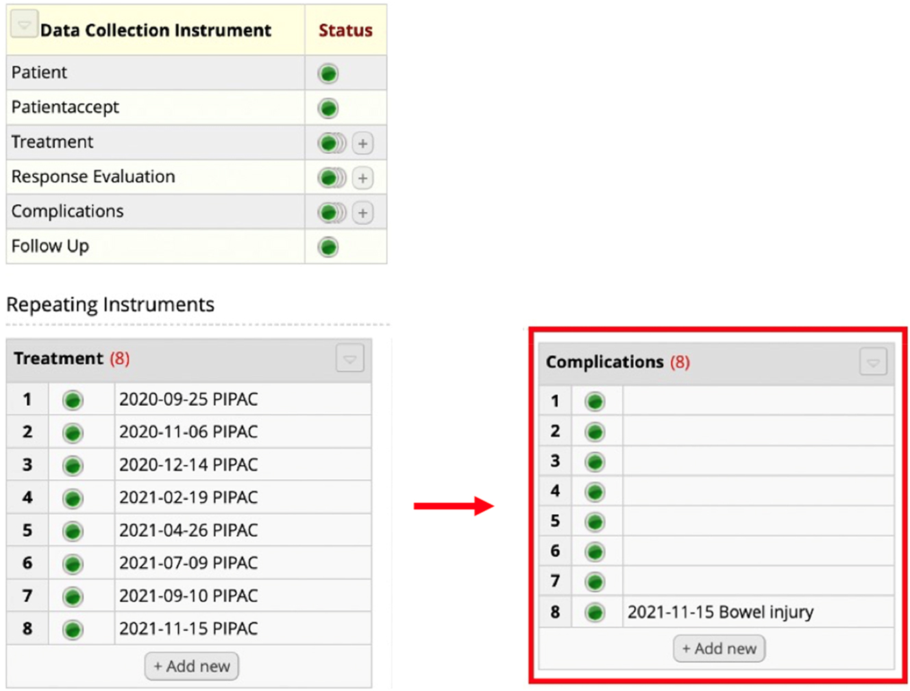Toggle the status circle in Complications row 6

click(594, 550)
